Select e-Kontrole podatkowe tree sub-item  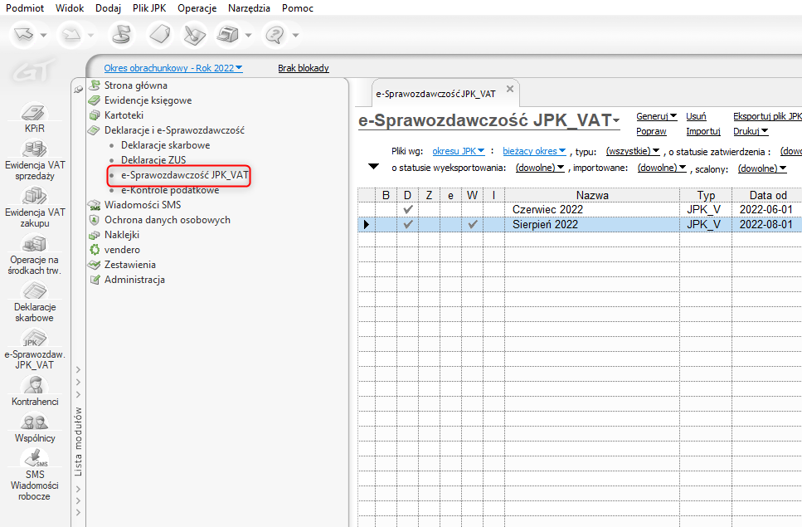tap(170, 190)
